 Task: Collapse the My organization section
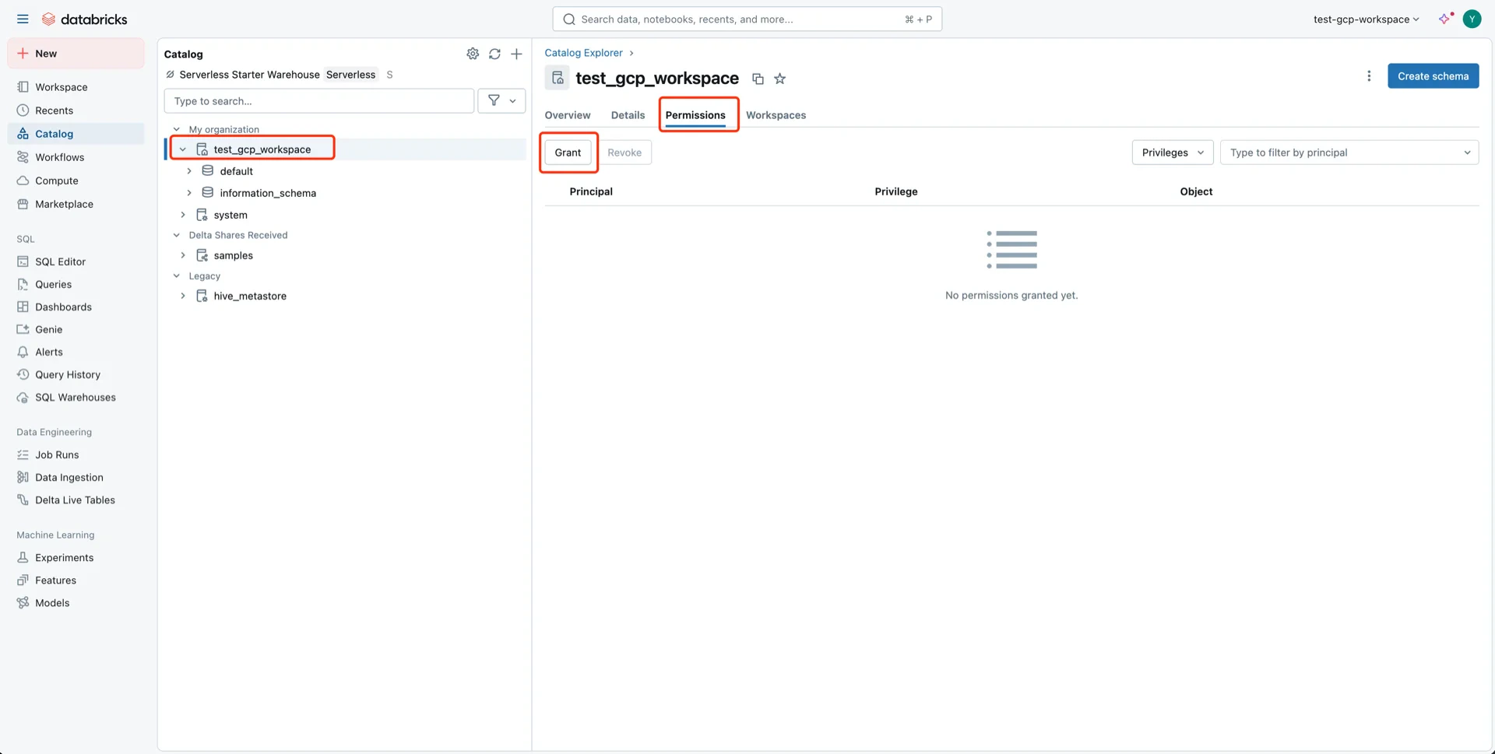[x=177, y=129]
